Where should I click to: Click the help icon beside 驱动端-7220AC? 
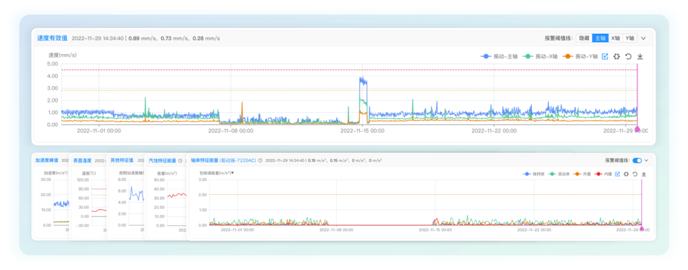pyautogui.click(x=260, y=161)
